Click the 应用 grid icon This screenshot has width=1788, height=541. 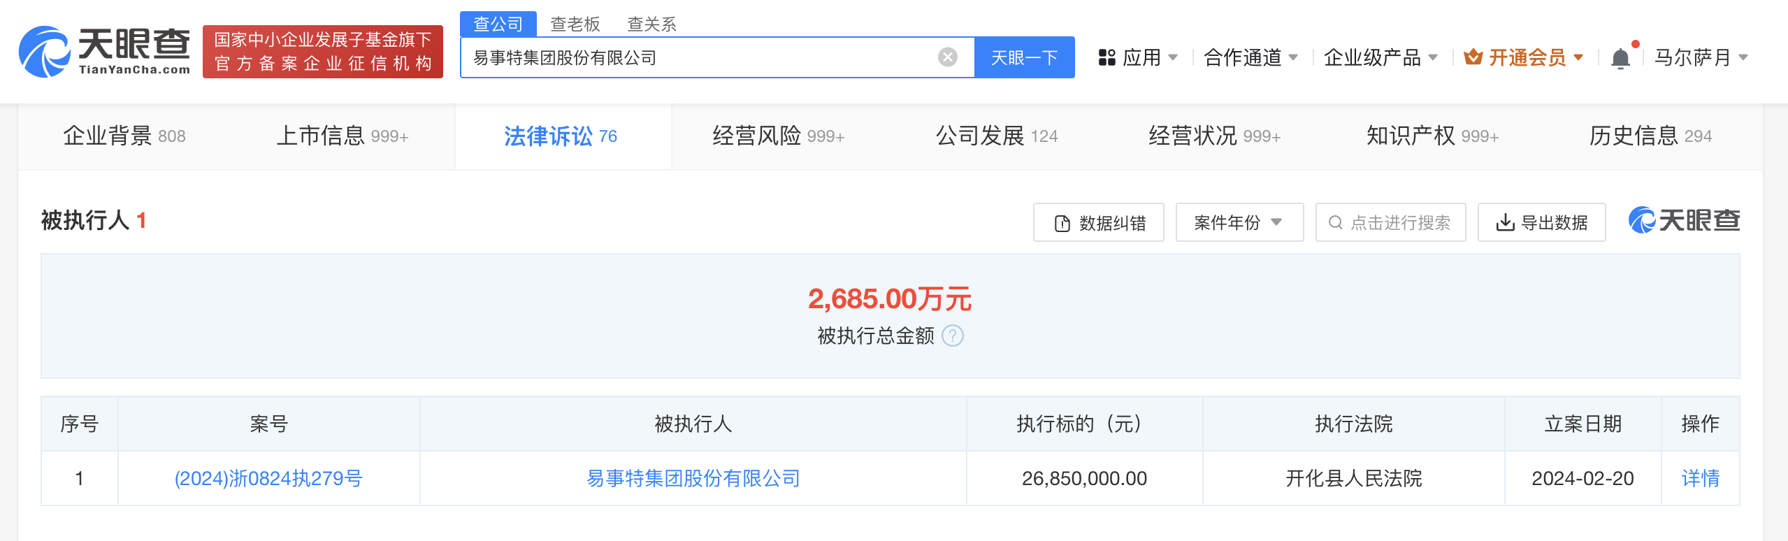pyautogui.click(x=1106, y=57)
